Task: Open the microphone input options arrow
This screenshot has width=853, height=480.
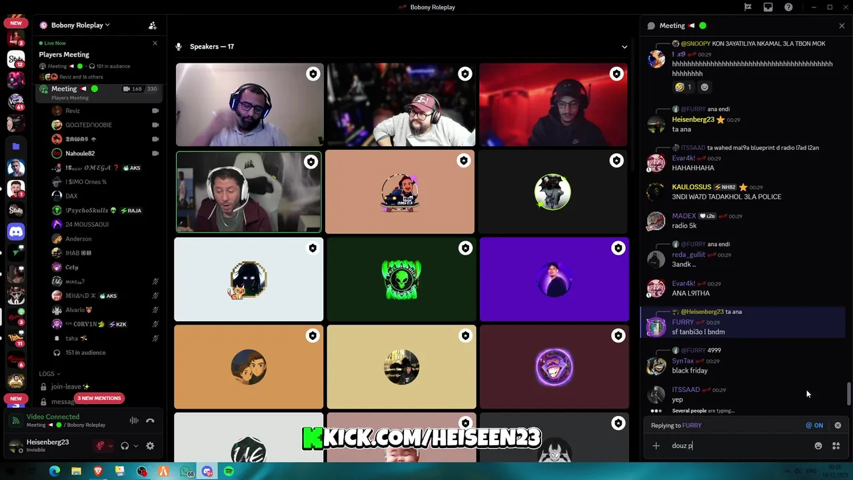Action: [x=111, y=446]
